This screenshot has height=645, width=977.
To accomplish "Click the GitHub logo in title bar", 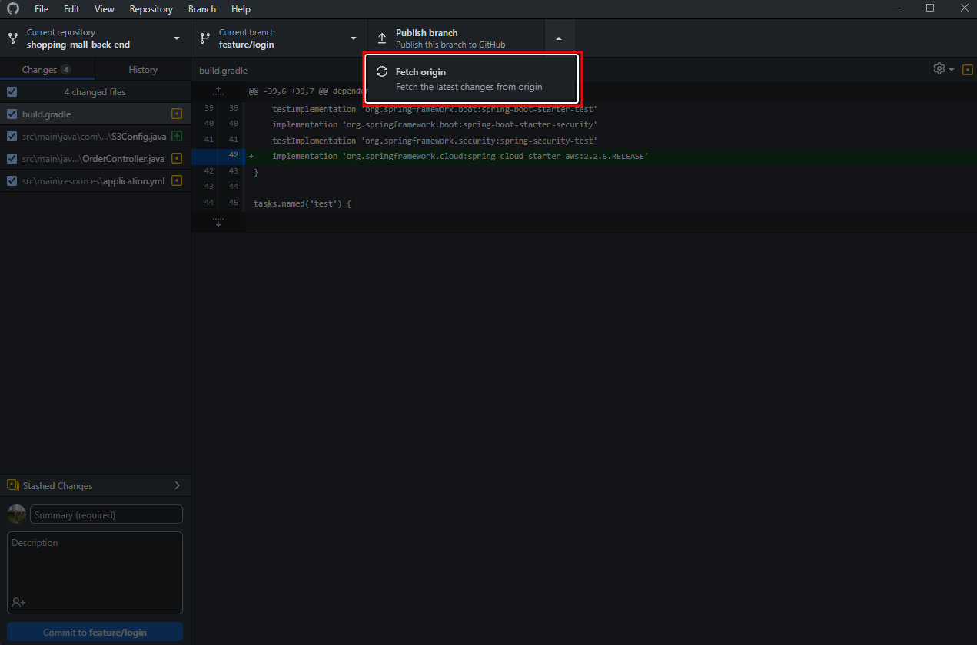I will pos(13,8).
